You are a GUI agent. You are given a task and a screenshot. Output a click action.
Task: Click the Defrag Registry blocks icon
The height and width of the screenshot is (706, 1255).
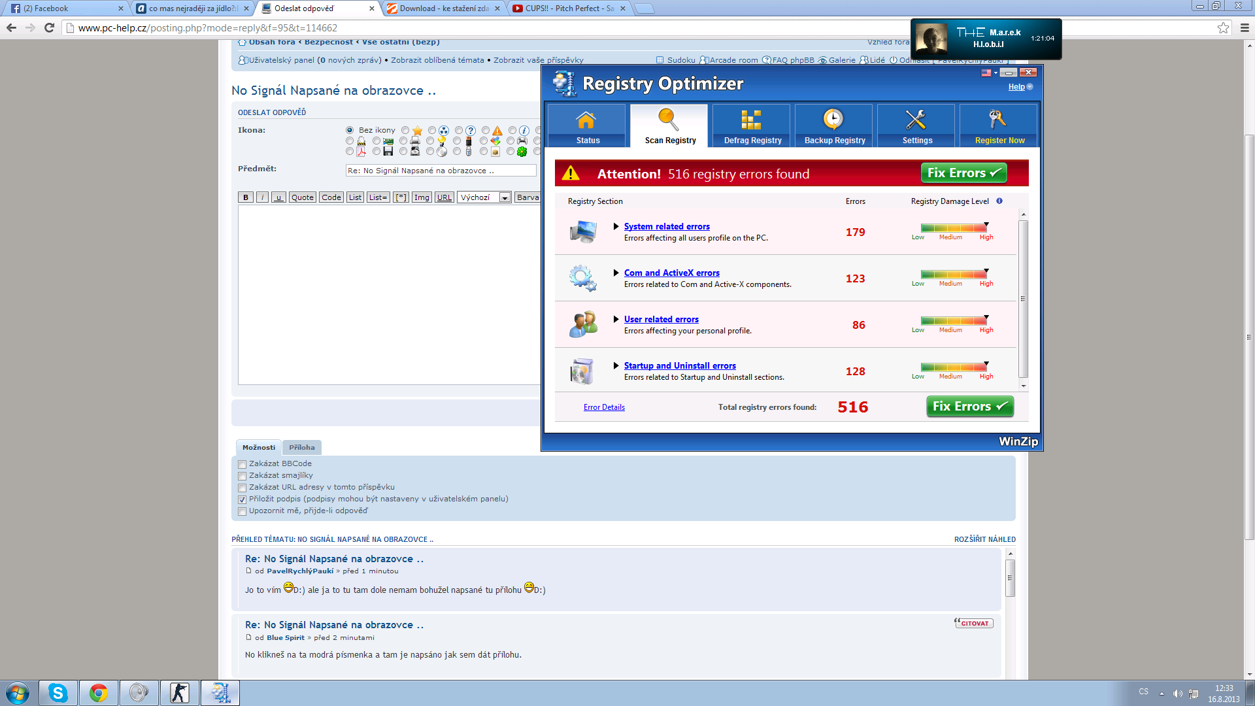pyautogui.click(x=751, y=120)
